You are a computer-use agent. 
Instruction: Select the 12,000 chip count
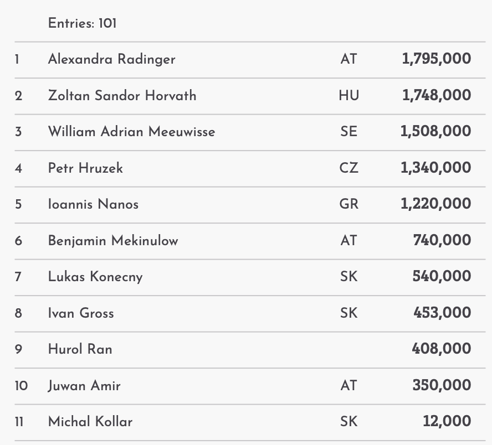[447, 422]
